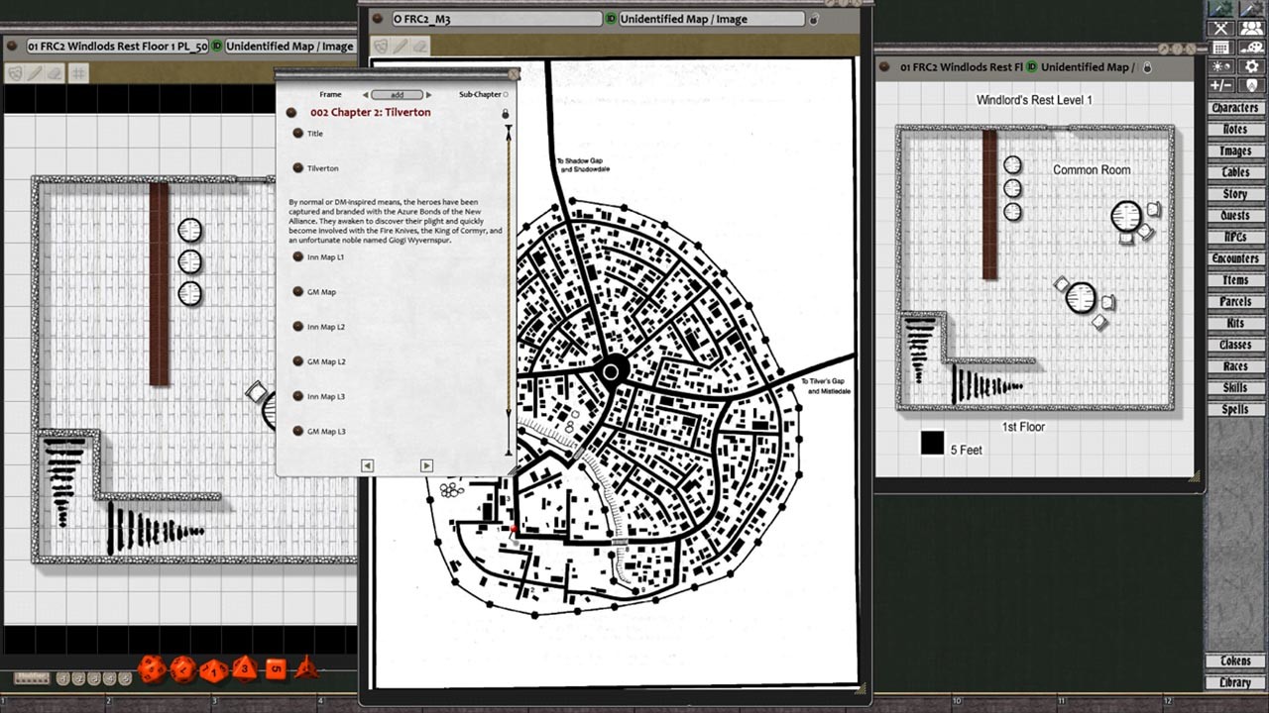Click the crossed swords combat tracker icon
The height and width of the screenshot is (713, 1269).
(x=1221, y=28)
